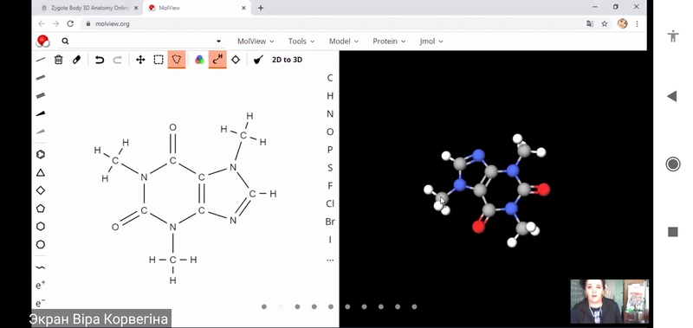Open the Model menu
Image resolution: width=693 pixels, height=328 pixels.
pos(343,41)
